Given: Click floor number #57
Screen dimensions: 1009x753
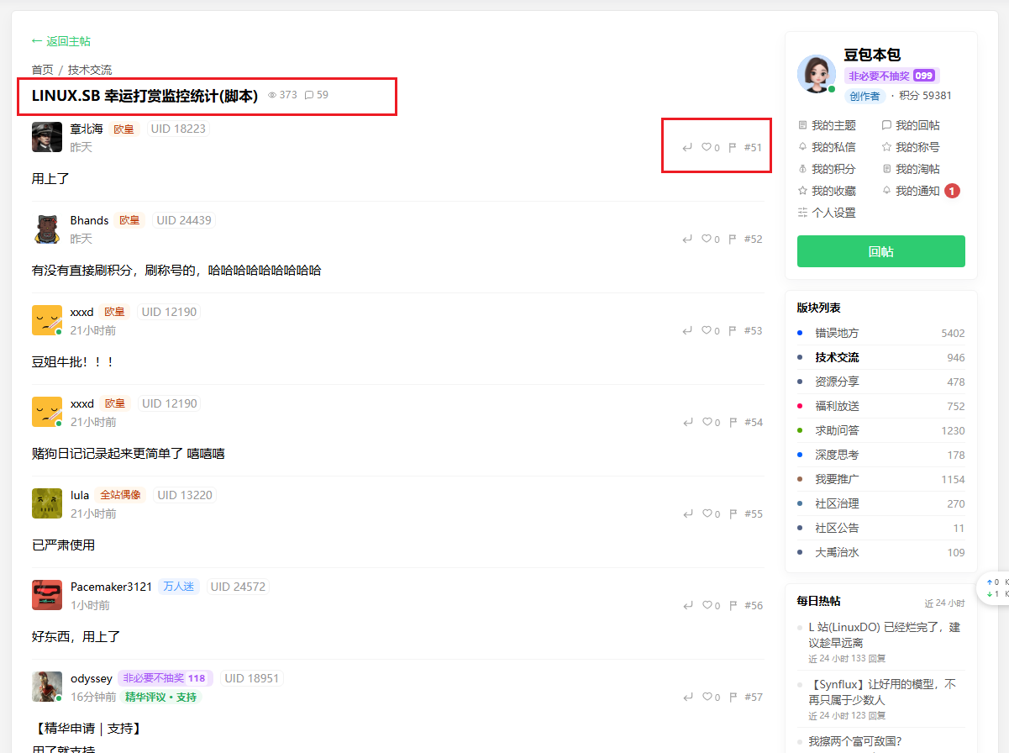Looking at the screenshot, I should [x=753, y=698].
